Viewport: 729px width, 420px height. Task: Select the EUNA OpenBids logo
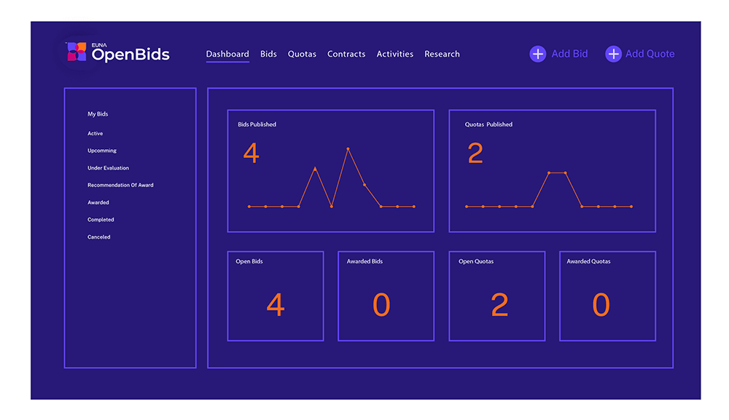click(117, 52)
